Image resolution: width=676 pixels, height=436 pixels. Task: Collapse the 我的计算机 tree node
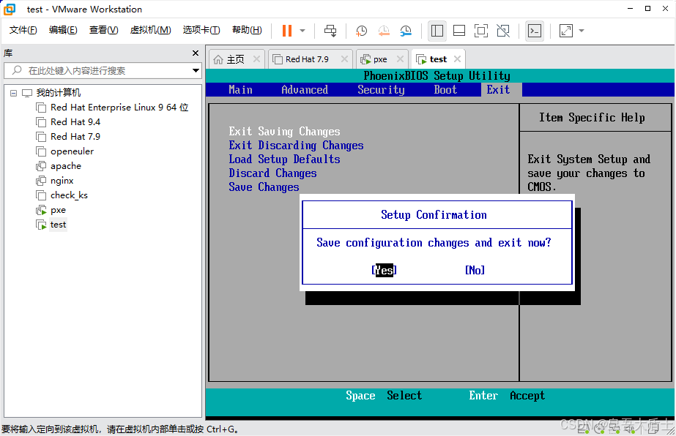(13, 93)
